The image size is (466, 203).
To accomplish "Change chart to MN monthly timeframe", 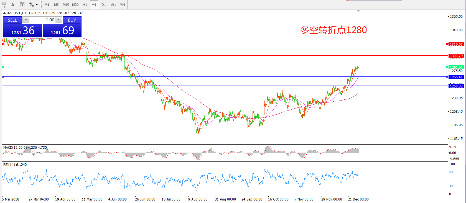I will click(x=122, y=5).
